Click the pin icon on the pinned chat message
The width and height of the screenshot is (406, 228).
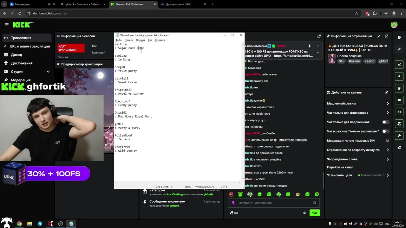[309, 46]
